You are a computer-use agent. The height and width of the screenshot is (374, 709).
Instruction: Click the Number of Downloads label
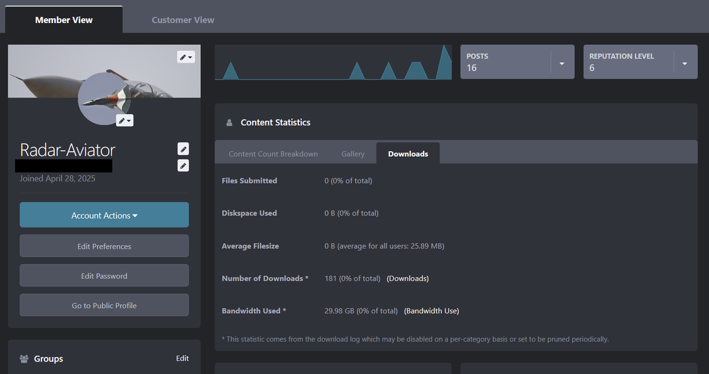pos(265,278)
